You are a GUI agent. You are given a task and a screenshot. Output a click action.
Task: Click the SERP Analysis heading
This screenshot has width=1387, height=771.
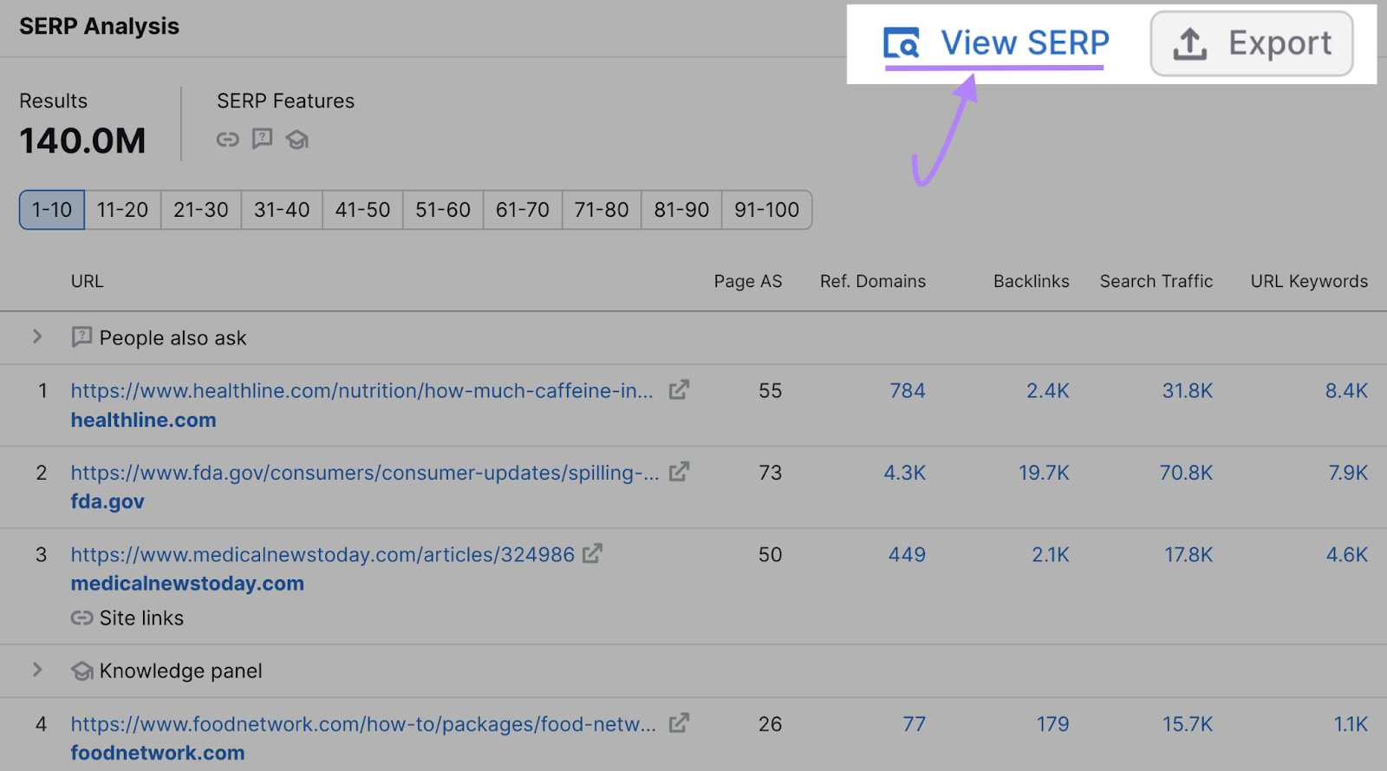100,27
